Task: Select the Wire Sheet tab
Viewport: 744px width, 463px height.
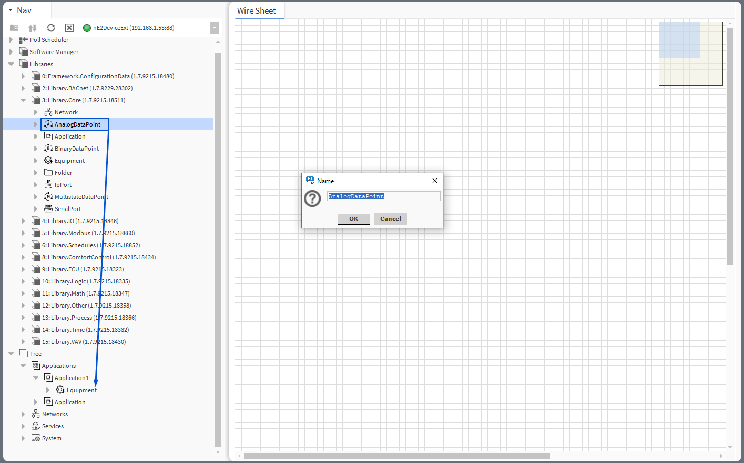Action: point(257,10)
